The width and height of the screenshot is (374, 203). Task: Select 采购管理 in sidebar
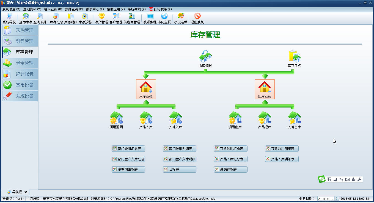(20, 30)
